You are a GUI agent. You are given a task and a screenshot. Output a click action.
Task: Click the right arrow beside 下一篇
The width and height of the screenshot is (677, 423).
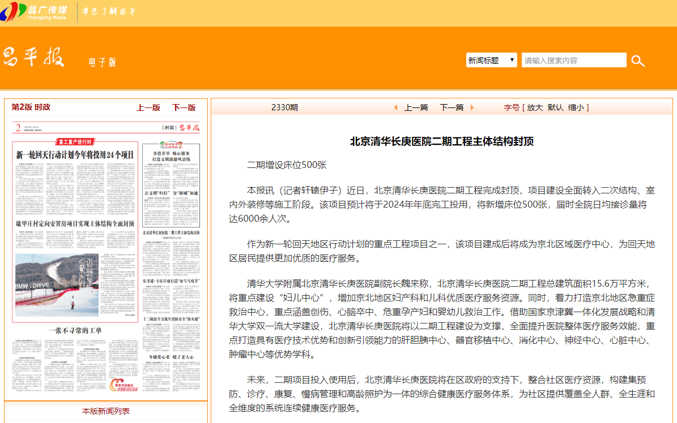(472, 107)
